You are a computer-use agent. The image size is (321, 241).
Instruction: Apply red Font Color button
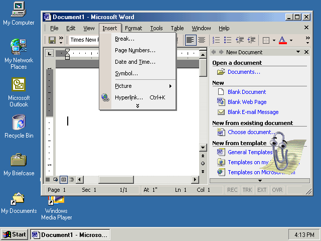[283, 40]
